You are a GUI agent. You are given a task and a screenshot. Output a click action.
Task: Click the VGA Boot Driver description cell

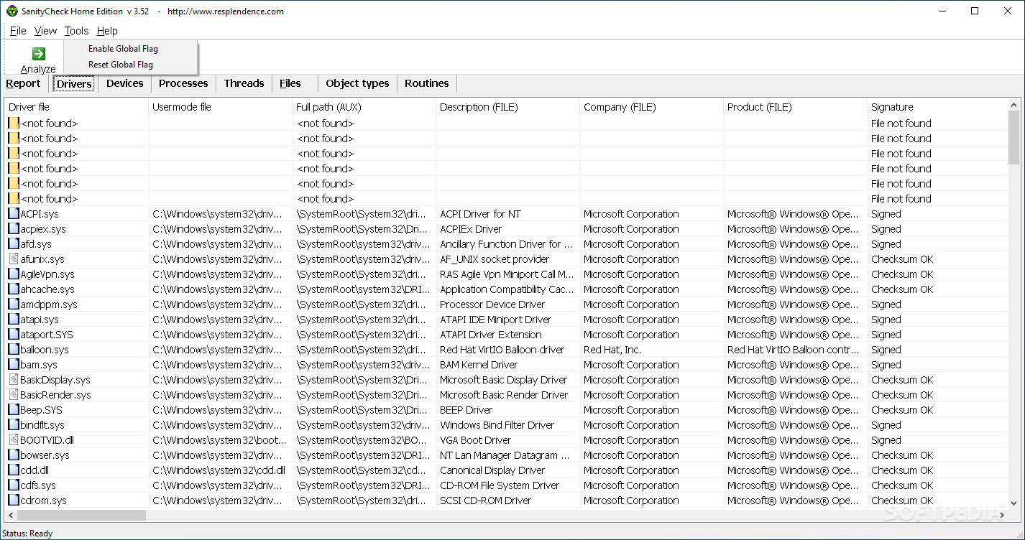pos(476,440)
